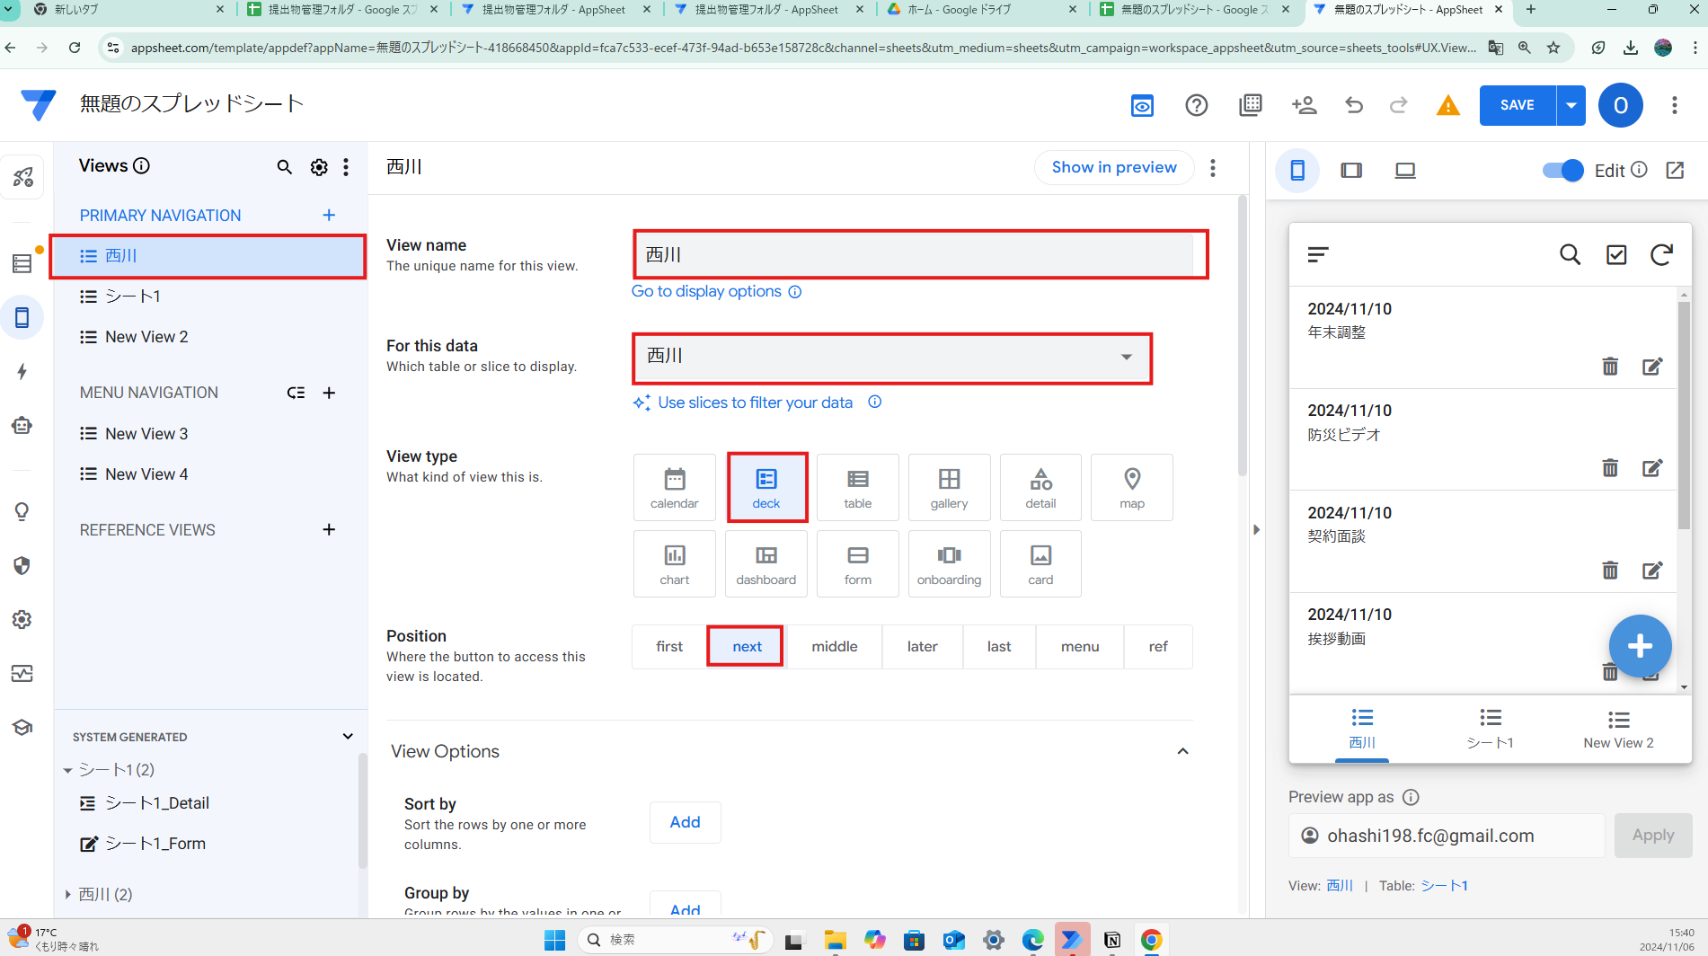This screenshot has height=956, width=1708.
Task: Click Add button for Sort by
Action: click(685, 822)
